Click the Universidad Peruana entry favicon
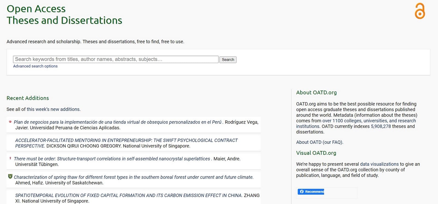Image resolution: width=438 pixels, height=204 pixels. tap(10, 121)
